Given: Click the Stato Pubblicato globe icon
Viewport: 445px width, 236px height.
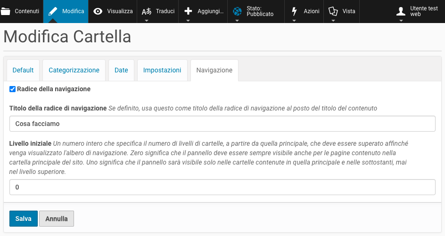Looking at the screenshot, I should [x=238, y=11].
